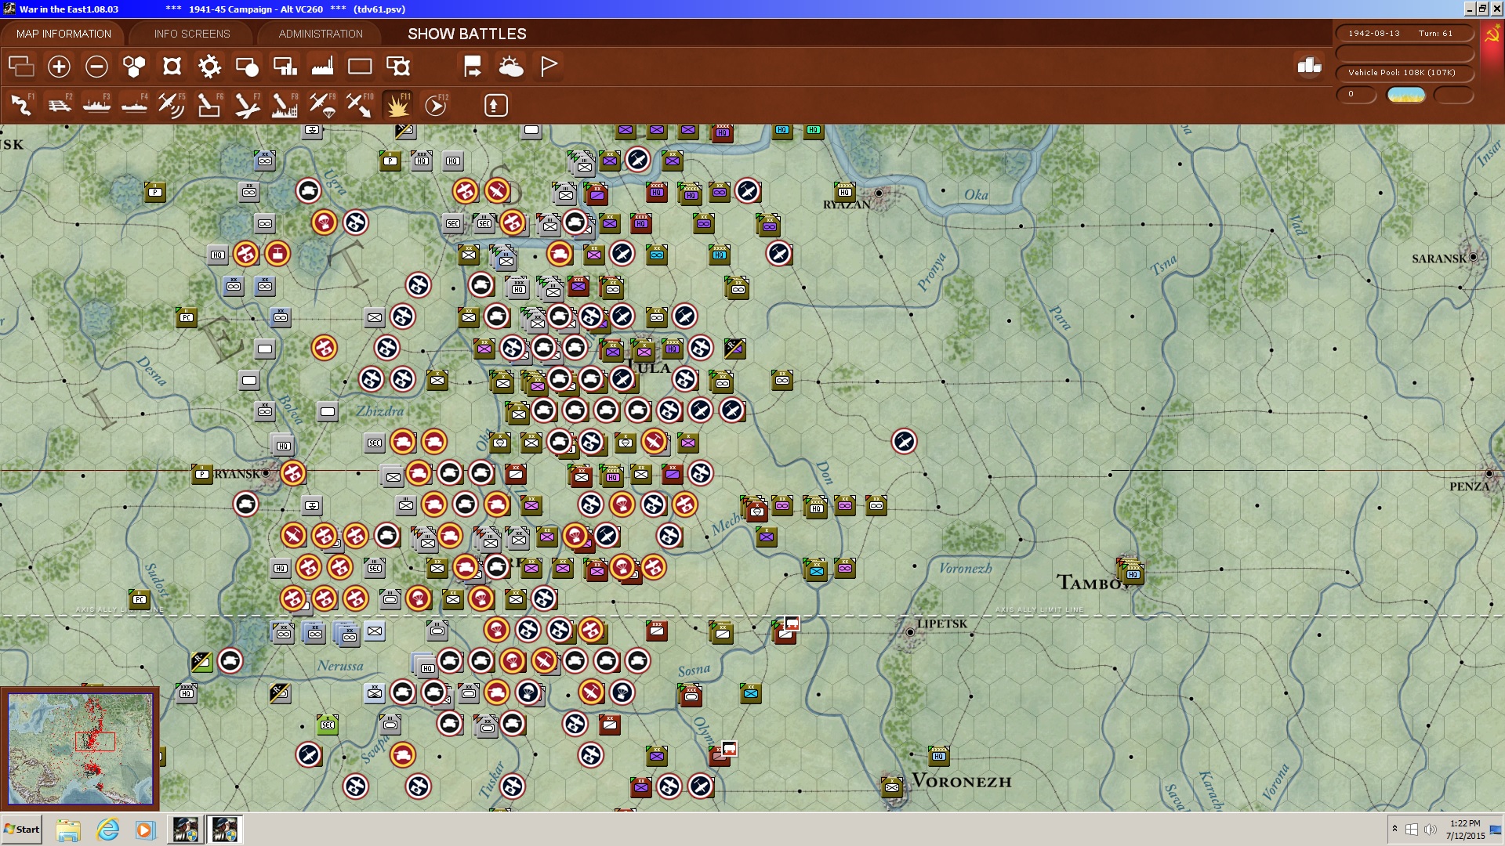Click the square-with-corner-circles toolbar icon

(172, 67)
